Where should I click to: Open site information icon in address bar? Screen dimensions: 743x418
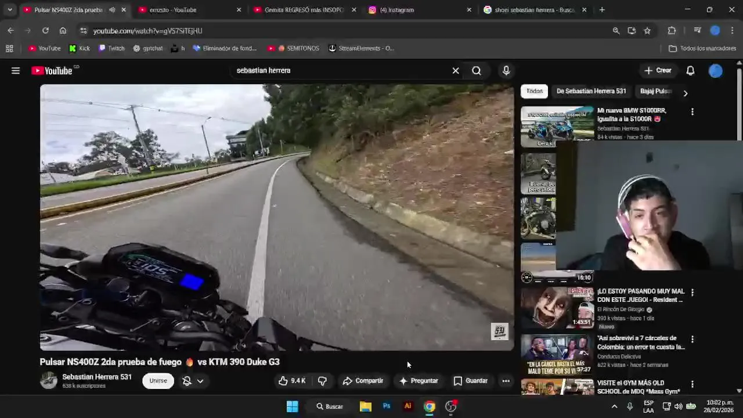point(84,31)
